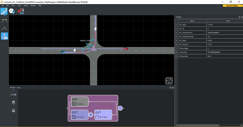The width and height of the screenshot is (243, 127).
Task: Activate the anchor tool in the left sidebar
Action: (x=4, y=36)
